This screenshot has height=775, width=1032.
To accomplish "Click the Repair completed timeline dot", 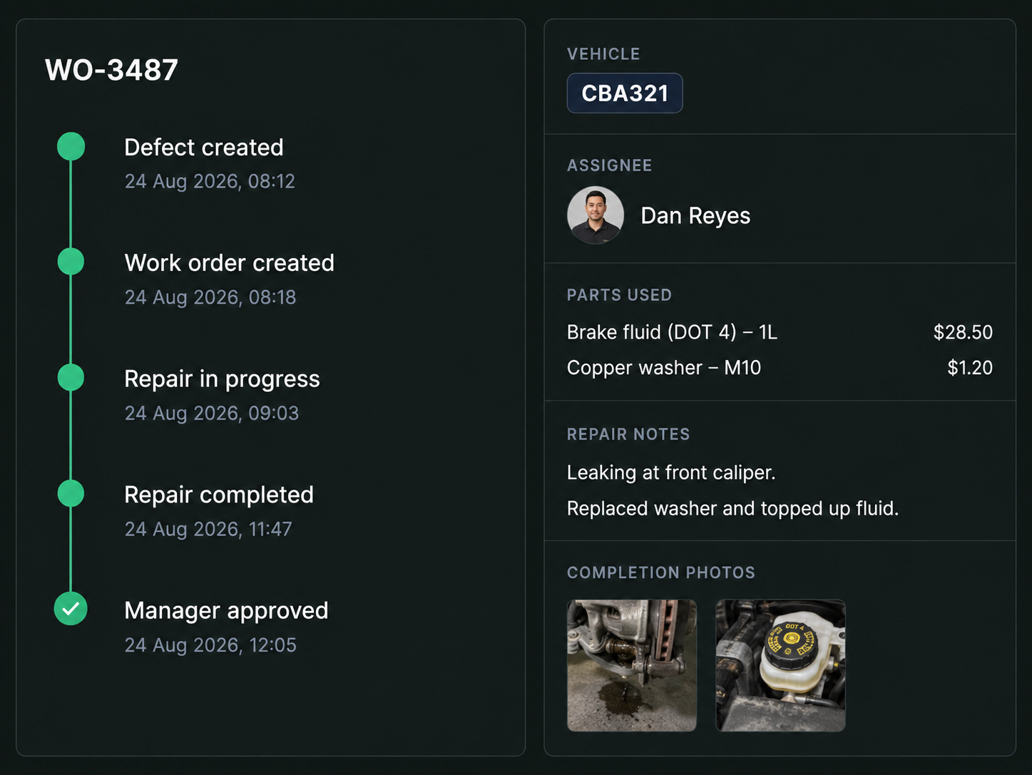I will 71,493.
